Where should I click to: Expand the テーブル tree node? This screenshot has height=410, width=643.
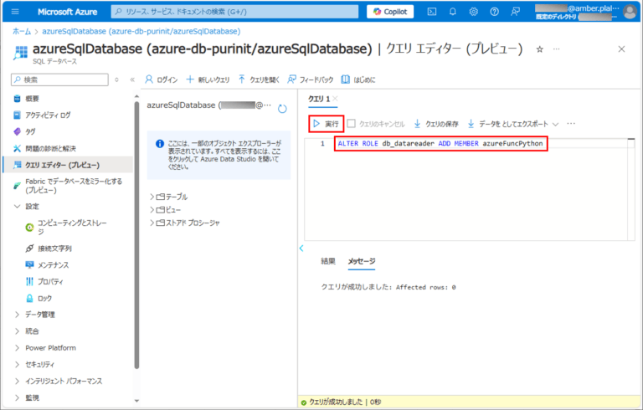[152, 197]
